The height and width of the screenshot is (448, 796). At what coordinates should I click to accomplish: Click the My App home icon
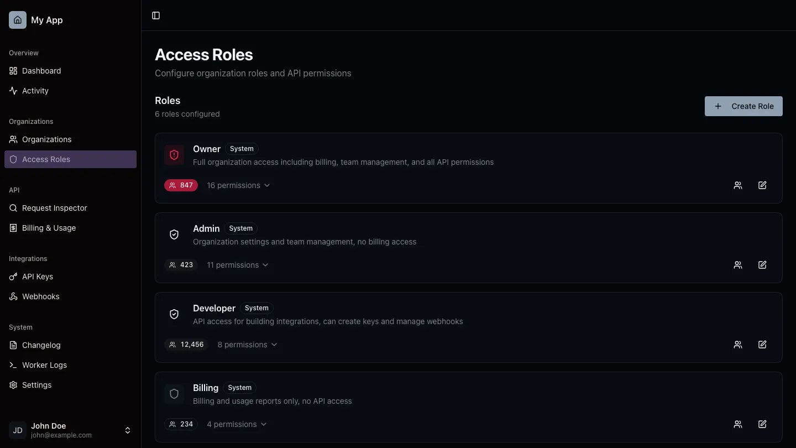click(x=17, y=19)
